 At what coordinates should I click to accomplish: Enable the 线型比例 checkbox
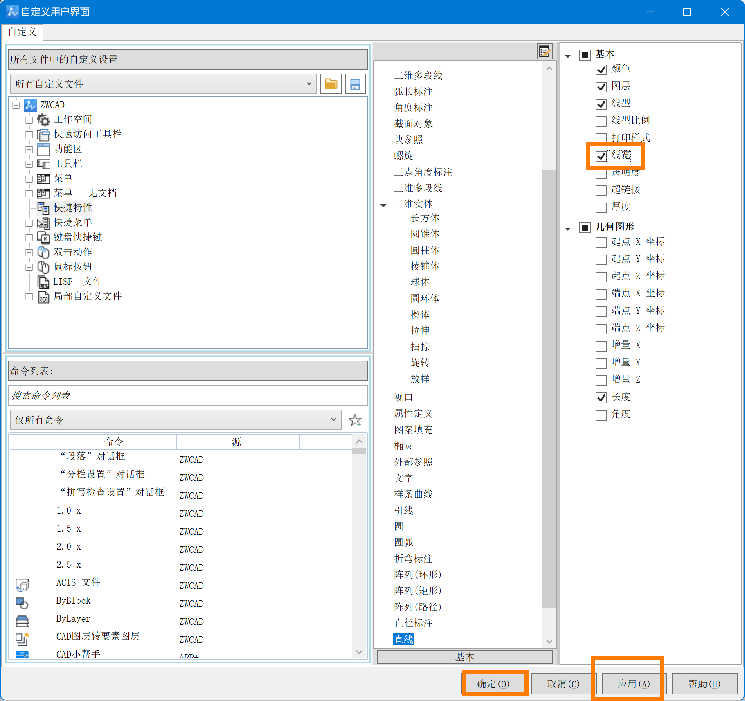(x=601, y=122)
